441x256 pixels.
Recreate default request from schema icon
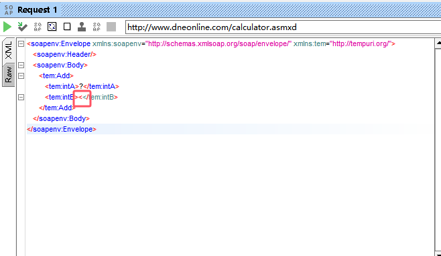click(x=38, y=27)
